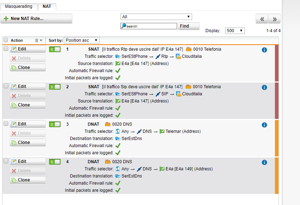Open Sort by Position asc dropdown
Screen dimensions: 300x205
click(82, 40)
